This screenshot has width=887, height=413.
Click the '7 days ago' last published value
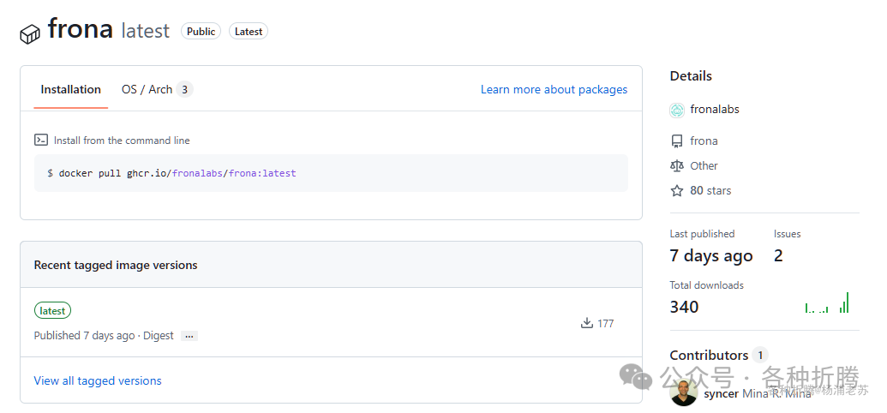pyautogui.click(x=711, y=255)
